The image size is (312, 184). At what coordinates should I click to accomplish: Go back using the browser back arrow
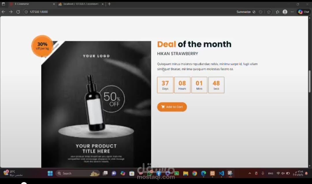point(3,12)
